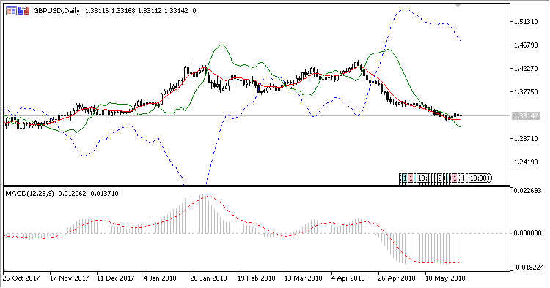Click the 26 Oct 2017 date label

(21, 278)
